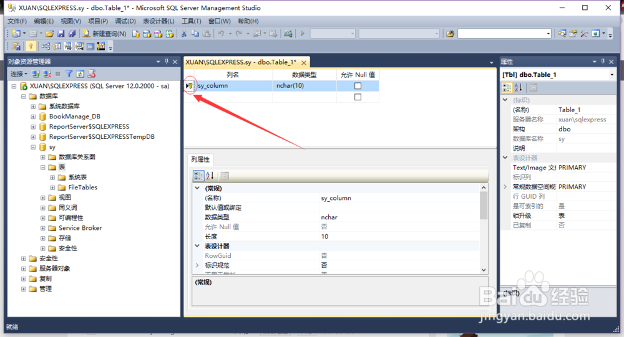The image size is (624, 337).
Task: Click the Manage XML Indexes icon
Action: 79,47
